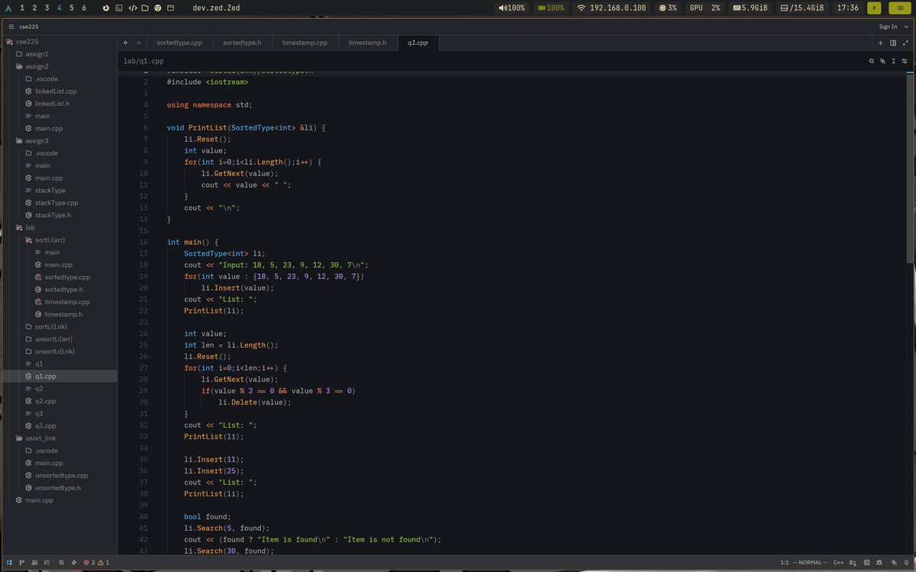Switch to workspace 6
The image size is (916, 572).
tap(84, 8)
